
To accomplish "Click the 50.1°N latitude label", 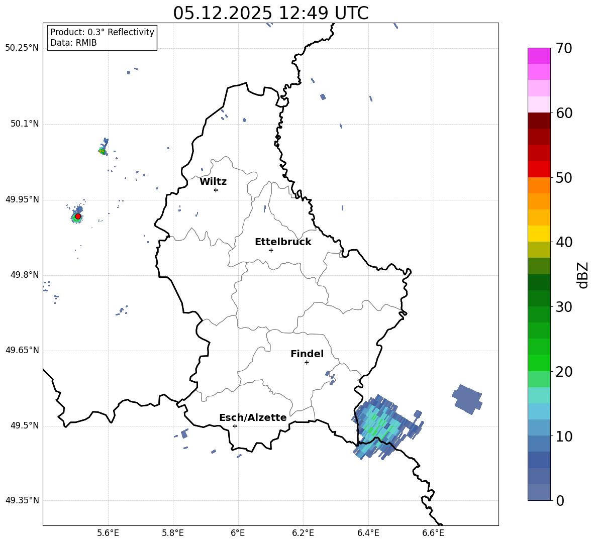I will [x=25, y=124].
